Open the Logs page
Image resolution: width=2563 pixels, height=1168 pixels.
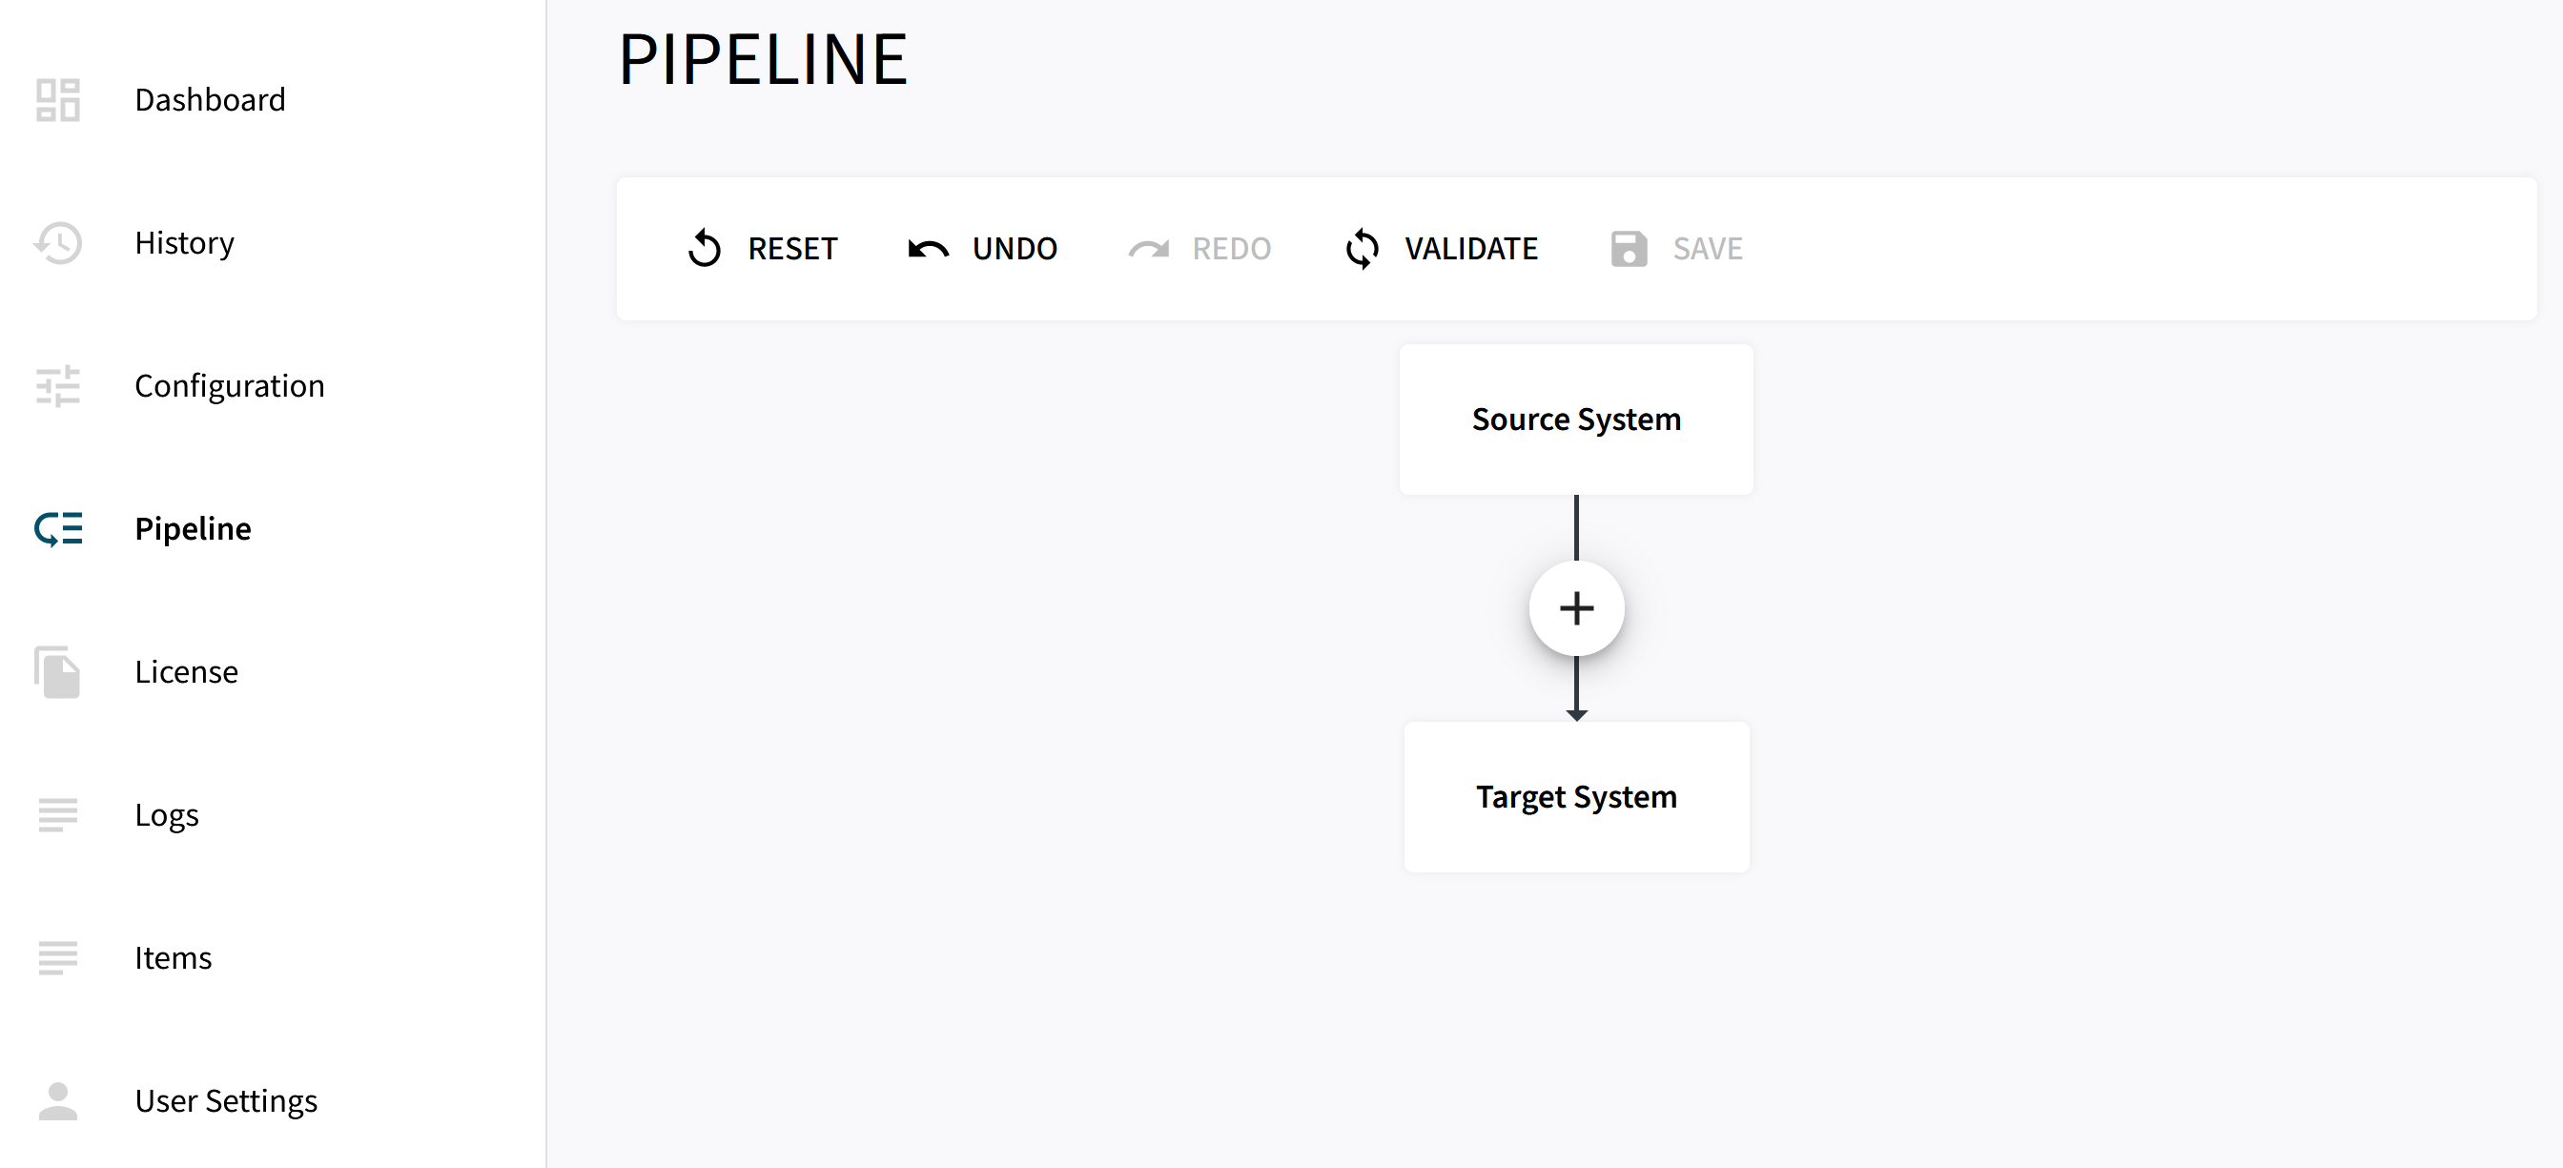(x=166, y=815)
